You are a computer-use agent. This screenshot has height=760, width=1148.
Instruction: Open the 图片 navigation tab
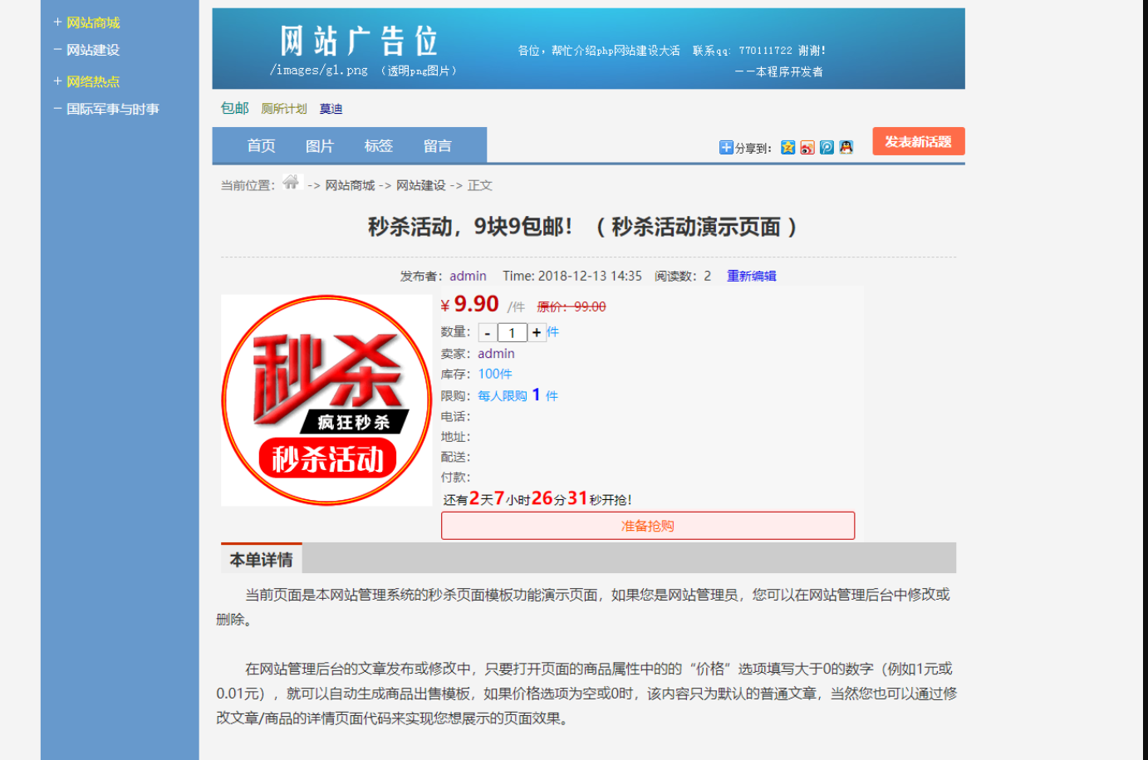pyautogui.click(x=320, y=146)
